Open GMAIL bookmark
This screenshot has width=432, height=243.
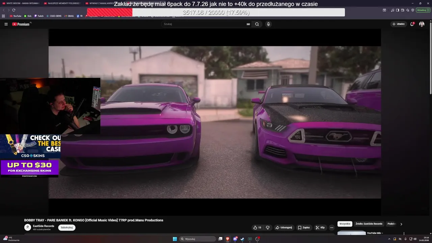click(69, 16)
